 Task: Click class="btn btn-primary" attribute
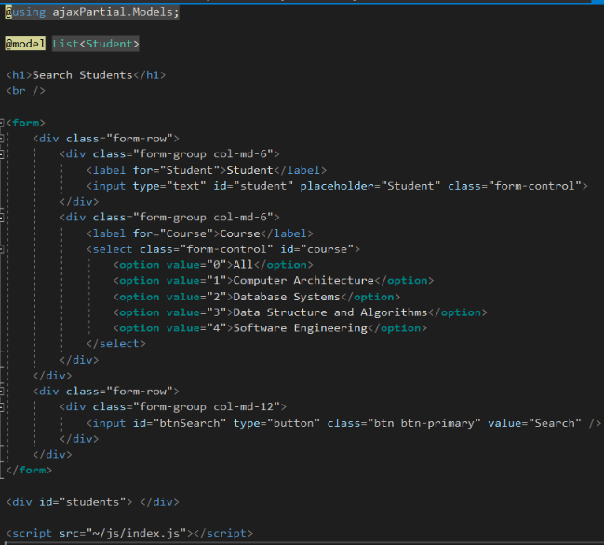click(x=404, y=423)
